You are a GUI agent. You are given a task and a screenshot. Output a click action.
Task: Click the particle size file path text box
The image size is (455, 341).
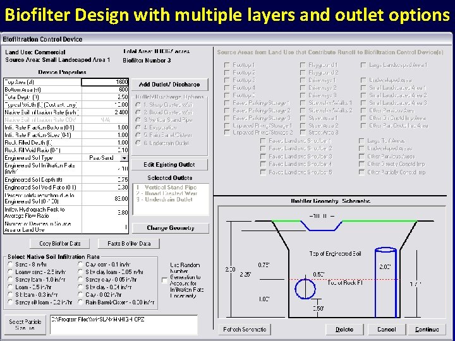(124, 325)
